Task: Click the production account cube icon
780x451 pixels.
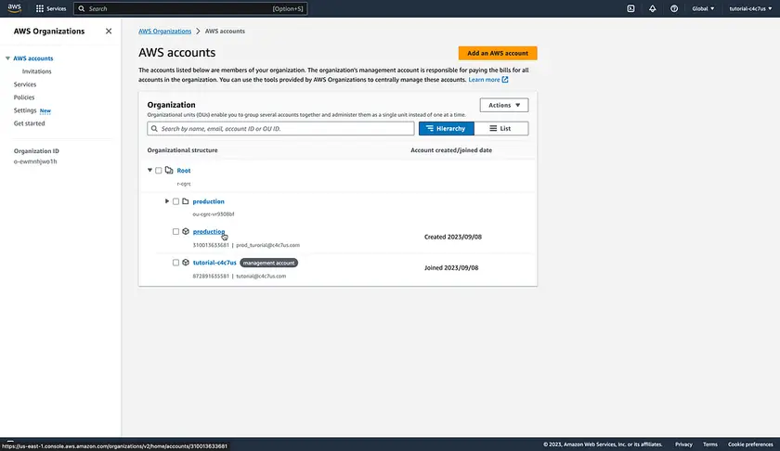Action: pos(186,231)
